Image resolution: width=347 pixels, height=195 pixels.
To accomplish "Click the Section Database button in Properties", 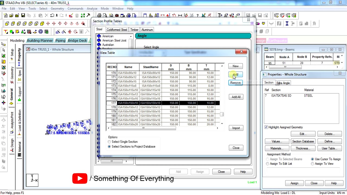I will (x=303, y=141).
